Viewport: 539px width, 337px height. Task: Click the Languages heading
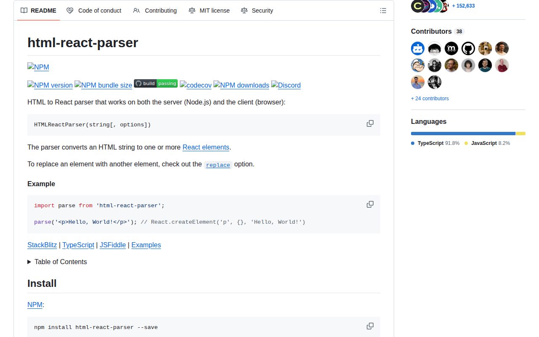429,121
